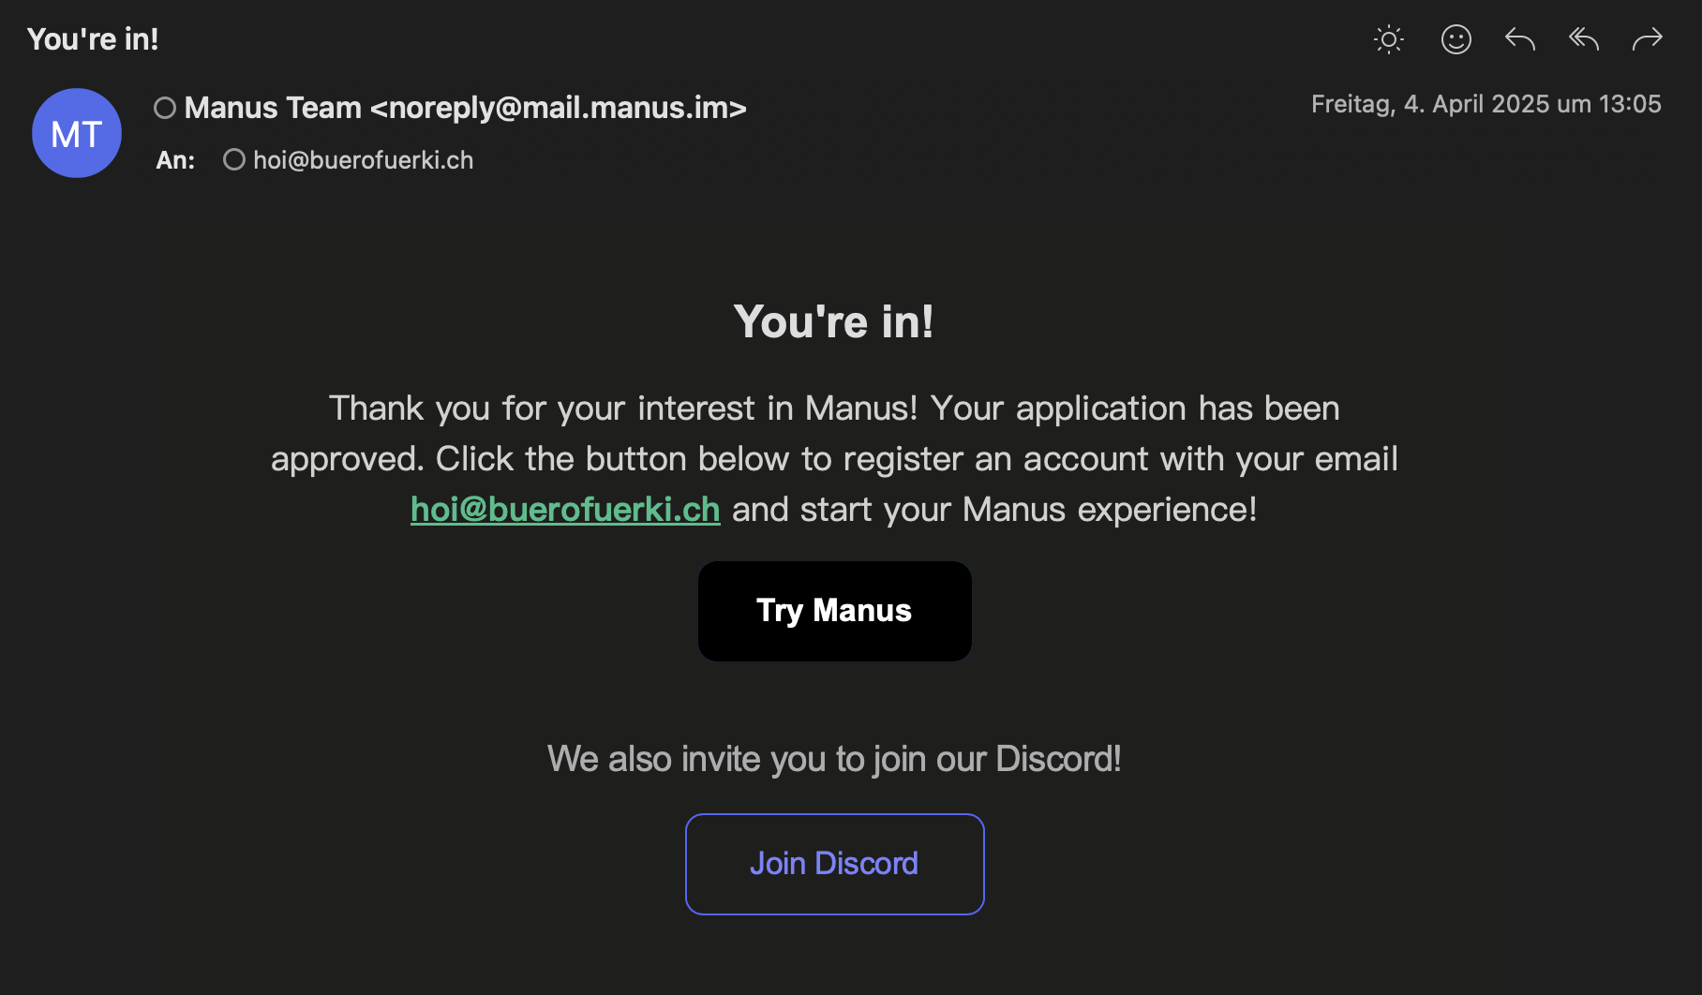The width and height of the screenshot is (1702, 995).
Task: Open the emoji reaction smiley icon
Action: pyautogui.click(x=1456, y=39)
